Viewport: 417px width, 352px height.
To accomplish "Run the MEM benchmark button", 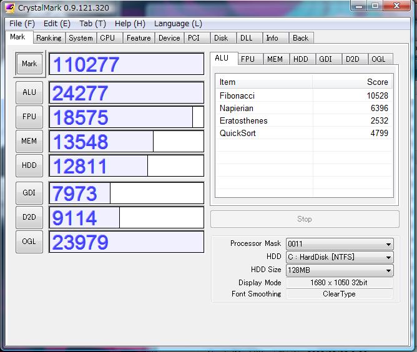I will (x=29, y=141).
